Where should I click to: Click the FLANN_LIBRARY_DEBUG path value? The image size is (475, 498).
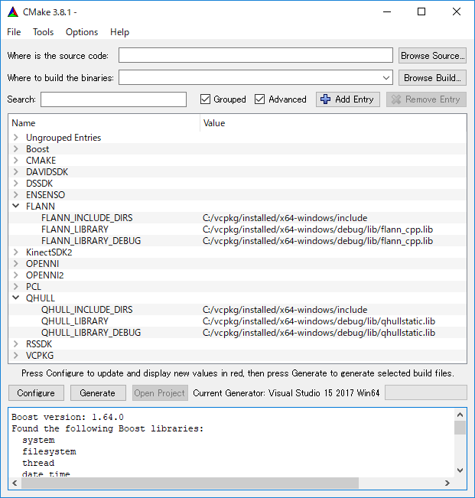tap(318, 241)
